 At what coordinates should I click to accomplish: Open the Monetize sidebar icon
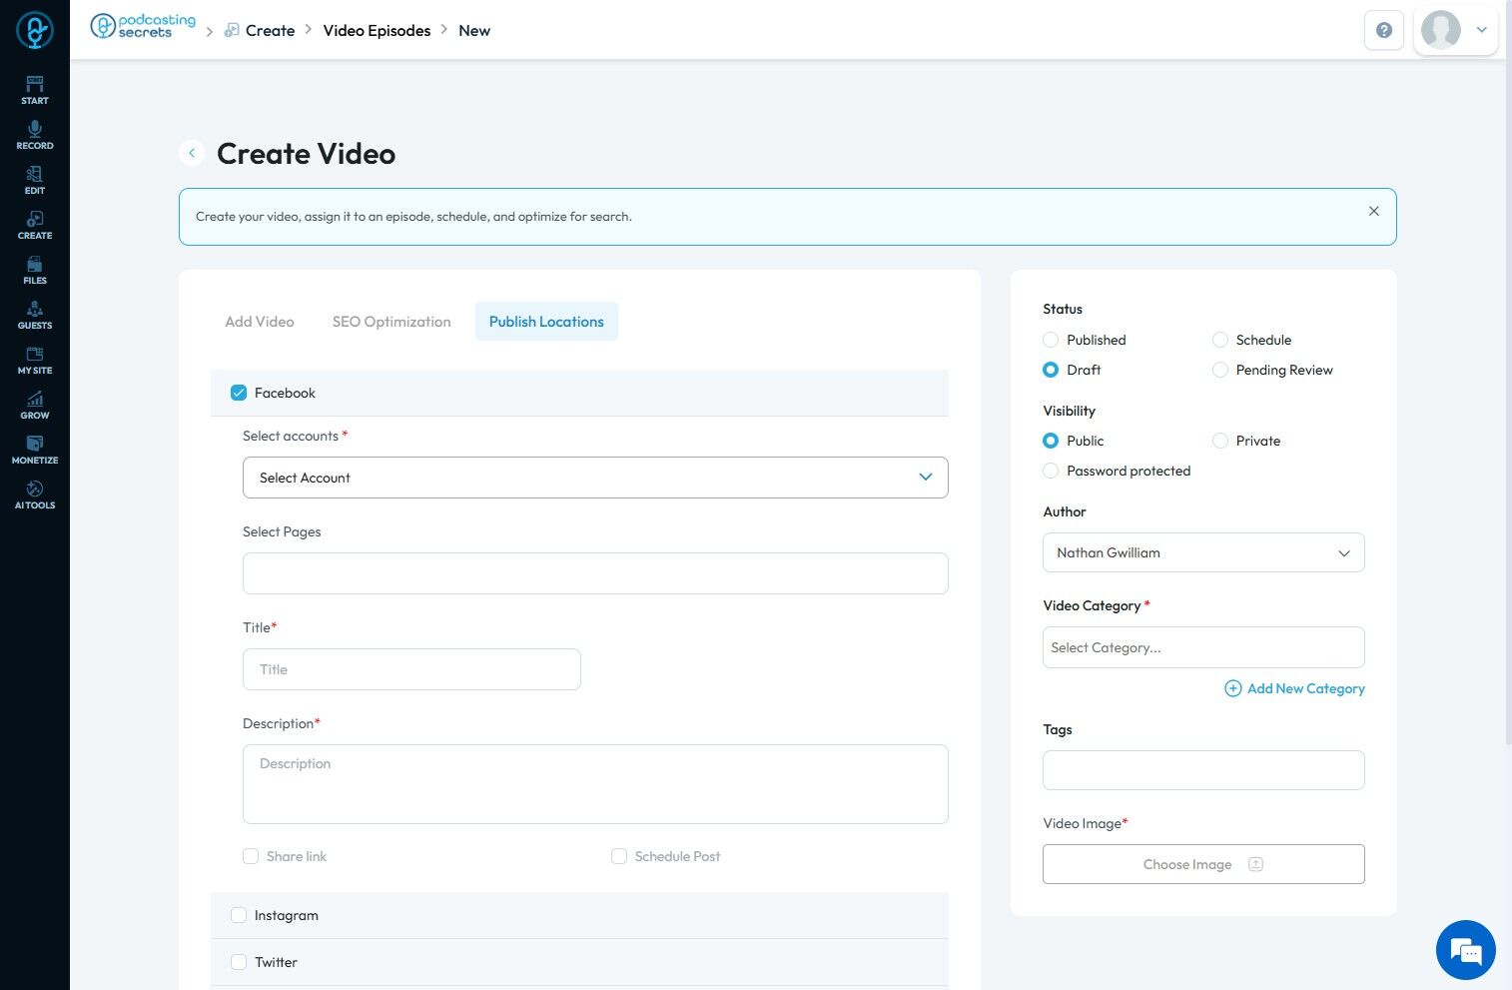[35, 450]
